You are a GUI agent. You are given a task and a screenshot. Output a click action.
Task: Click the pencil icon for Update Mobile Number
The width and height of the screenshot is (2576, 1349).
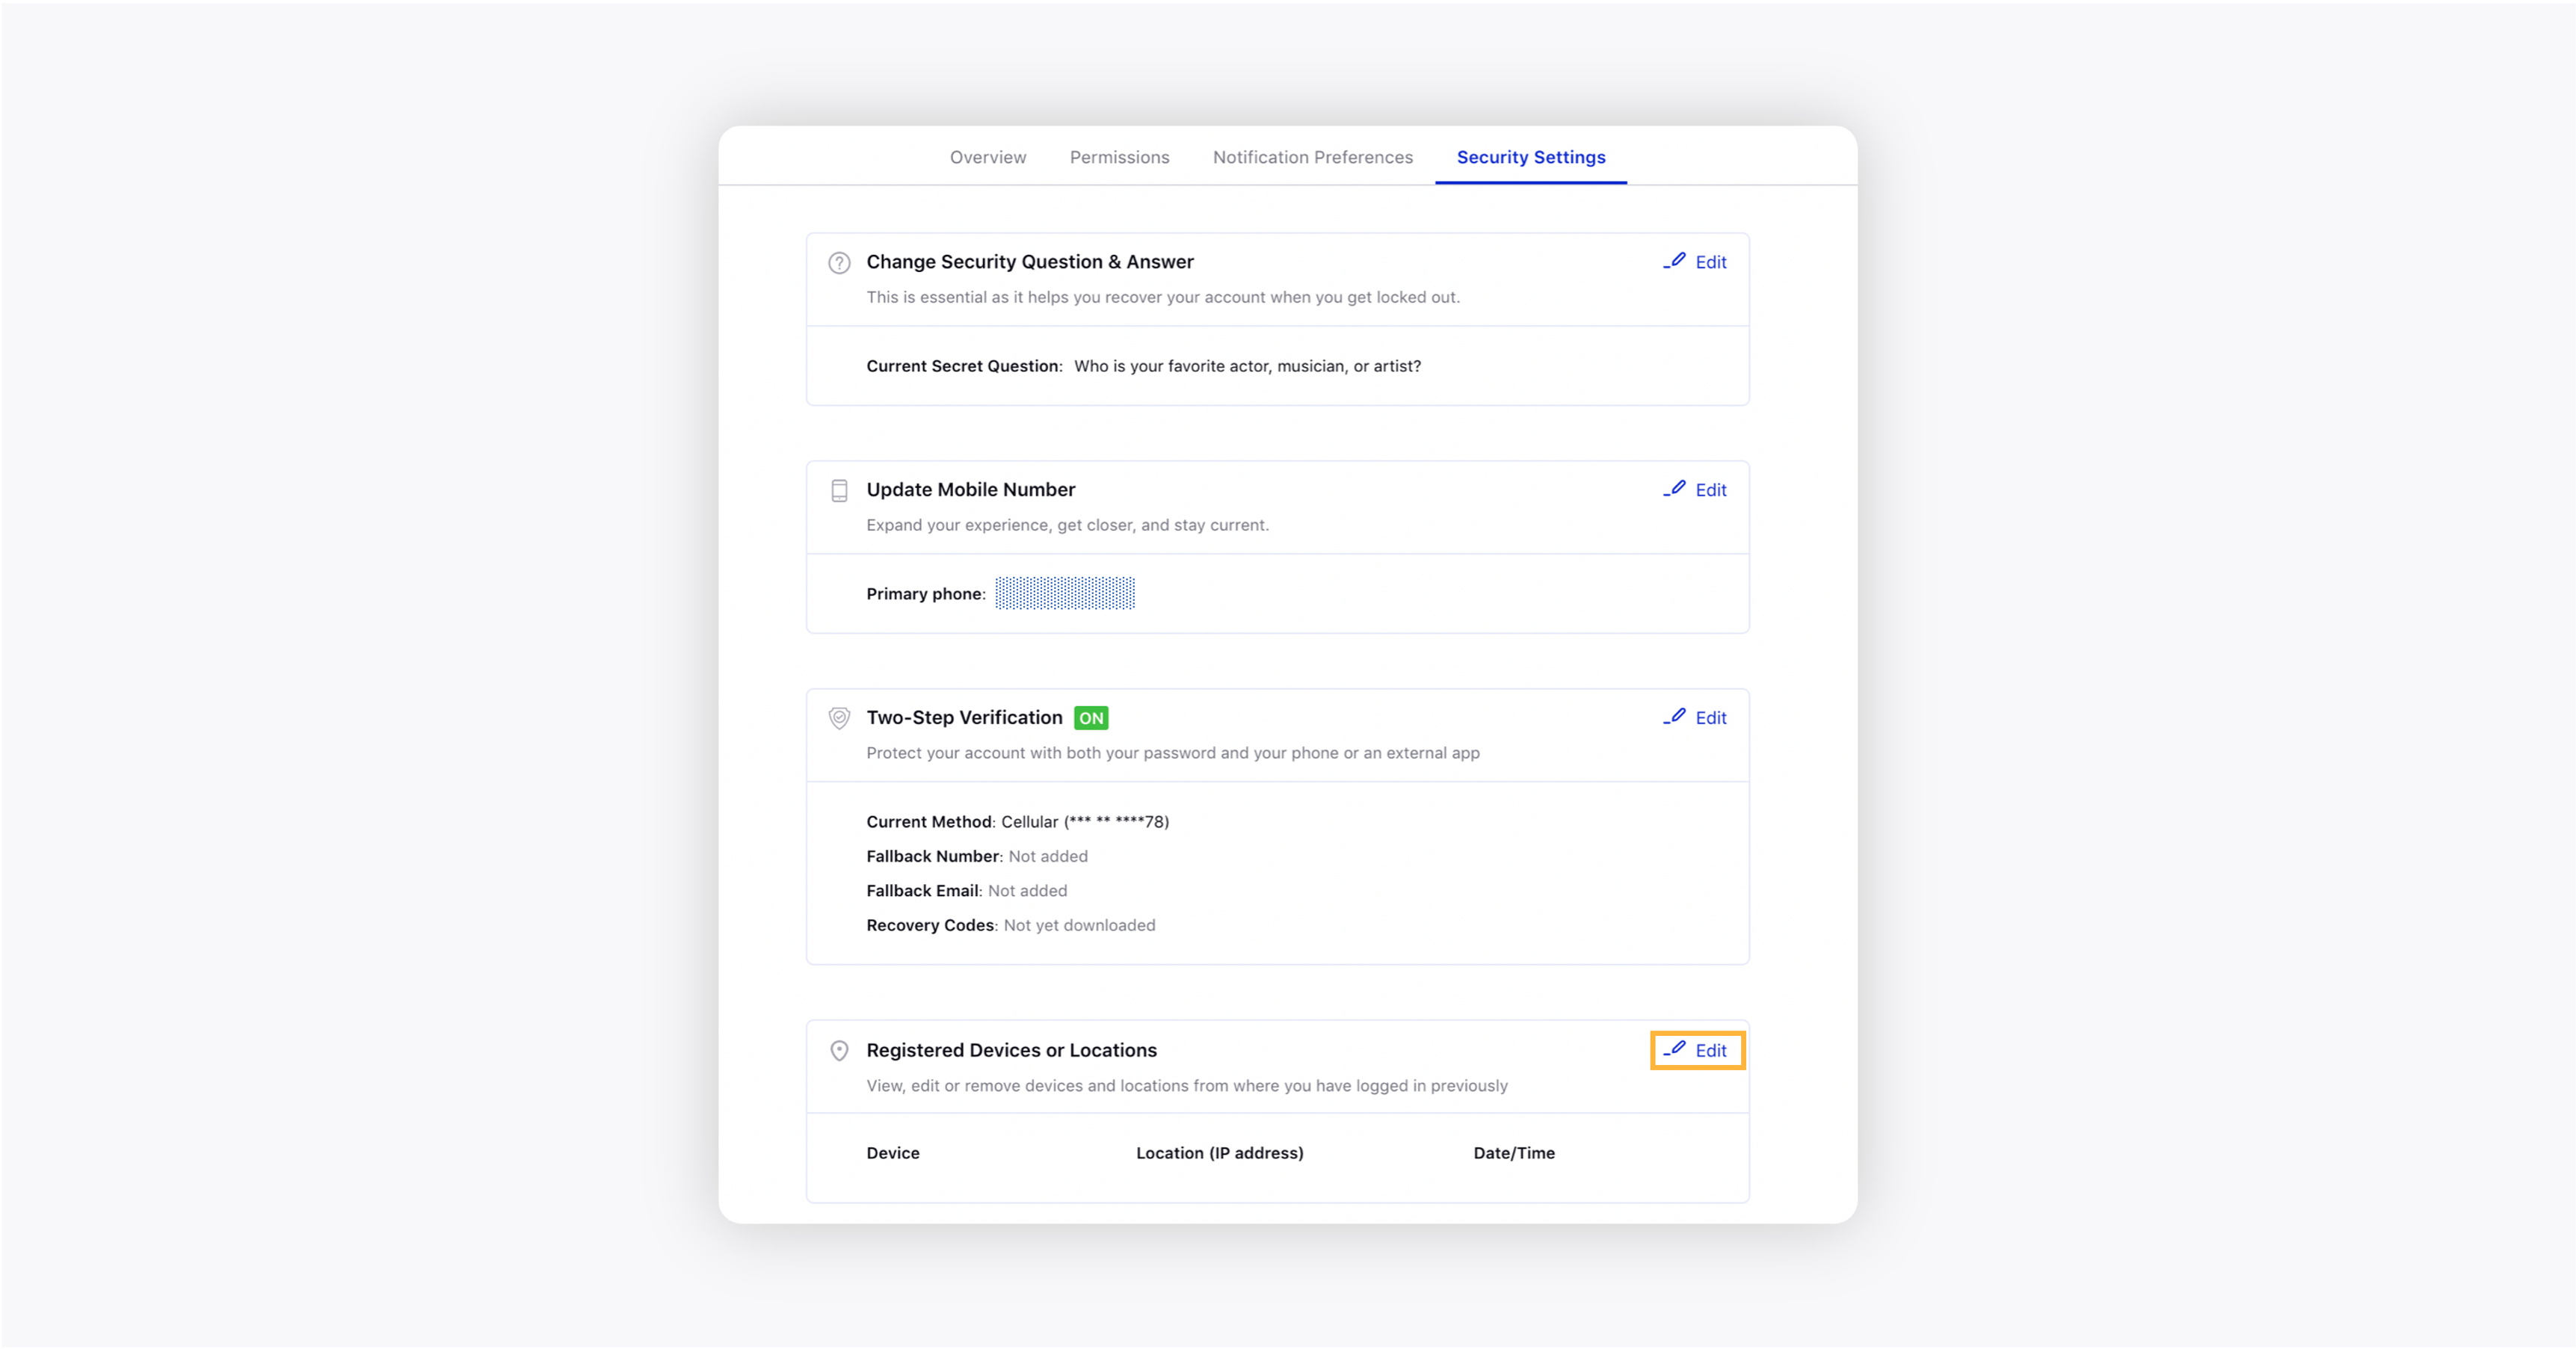pyautogui.click(x=1675, y=489)
